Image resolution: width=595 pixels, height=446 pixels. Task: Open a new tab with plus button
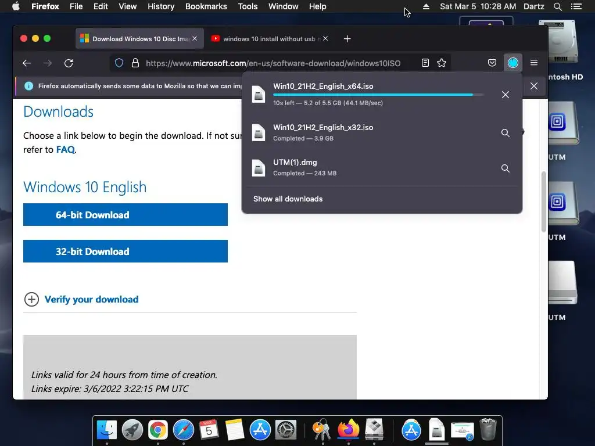coord(347,39)
